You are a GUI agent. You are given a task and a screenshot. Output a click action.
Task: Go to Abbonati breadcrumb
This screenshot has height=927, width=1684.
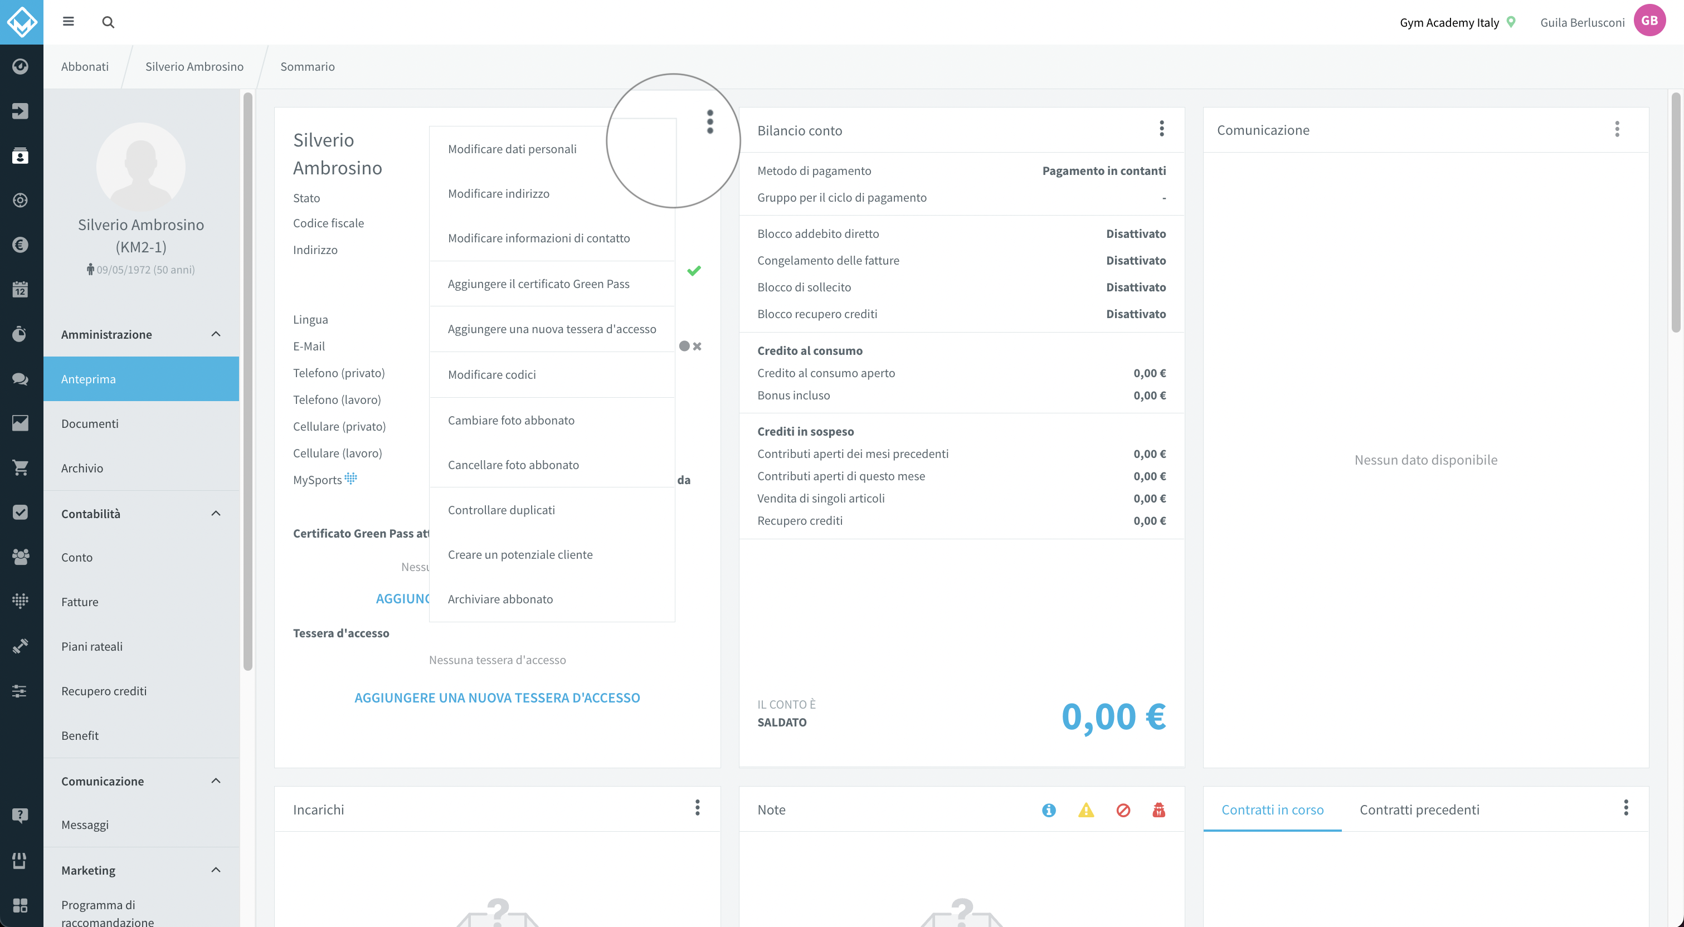pyautogui.click(x=85, y=66)
